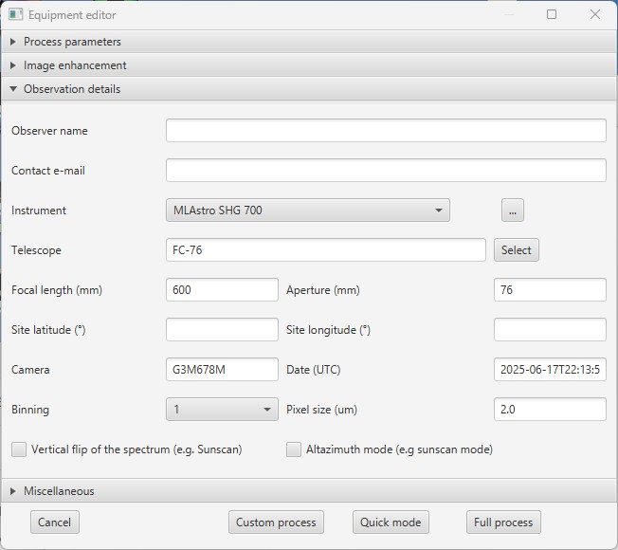The height and width of the screenshot is (550, 618).
Task: Collapse the Observation details section
Action: 72,89
